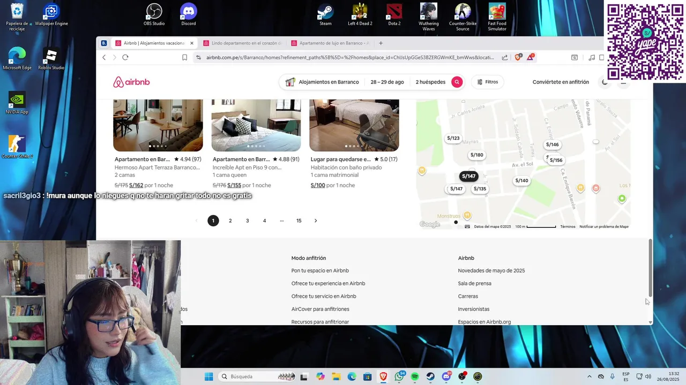Viewport: 686px width, 385px height.
Task: Go to results page 3
Action: pos(247,220)
